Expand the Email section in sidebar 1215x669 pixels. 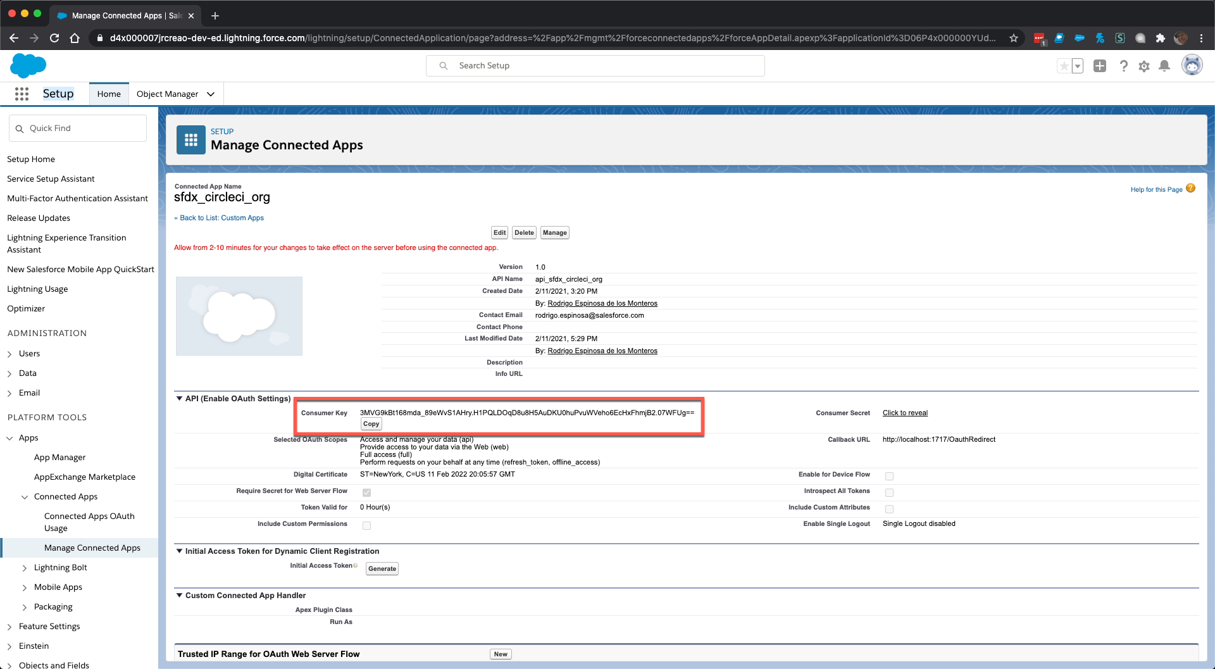click(9, 393)
